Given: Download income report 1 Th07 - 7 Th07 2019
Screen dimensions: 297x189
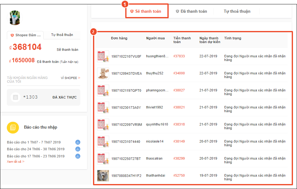Looking at the screenshot, I should tap(78, 142).
